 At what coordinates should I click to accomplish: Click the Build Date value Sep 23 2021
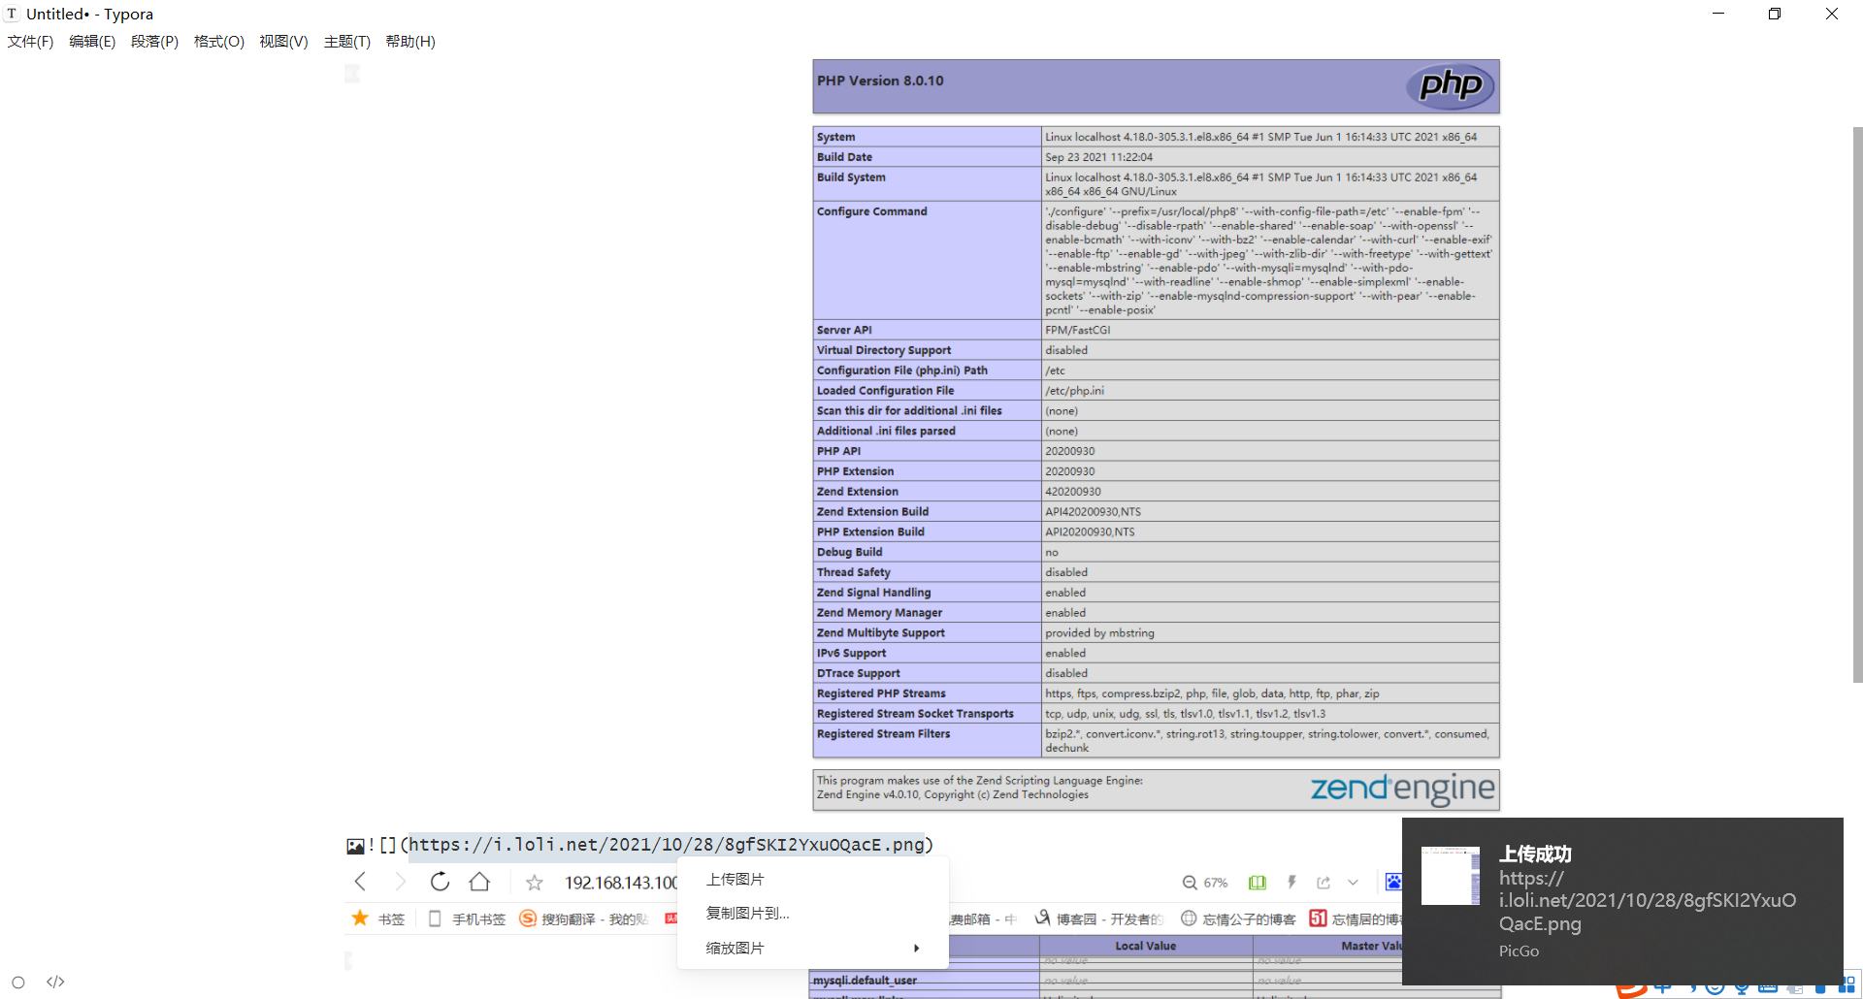coord(1099,157)
